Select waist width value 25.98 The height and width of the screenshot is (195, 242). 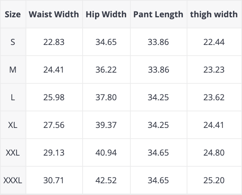coord(54,98)
